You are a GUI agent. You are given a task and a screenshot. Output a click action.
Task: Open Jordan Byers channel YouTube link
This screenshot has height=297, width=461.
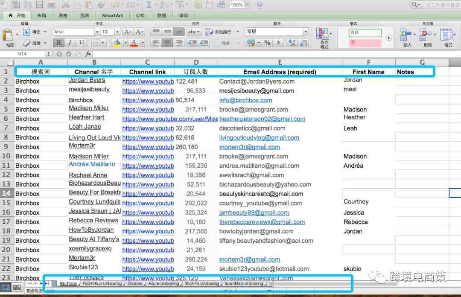148,82
